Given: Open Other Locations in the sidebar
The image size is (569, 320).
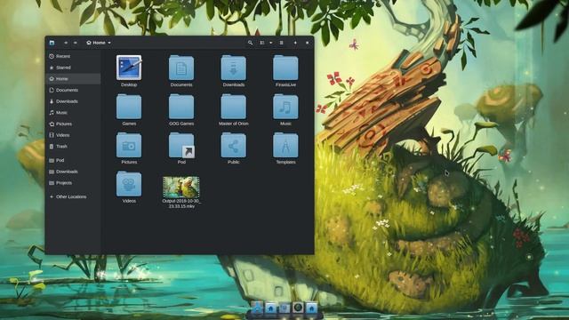Looking at the screenshot, I should coord(73,196).
